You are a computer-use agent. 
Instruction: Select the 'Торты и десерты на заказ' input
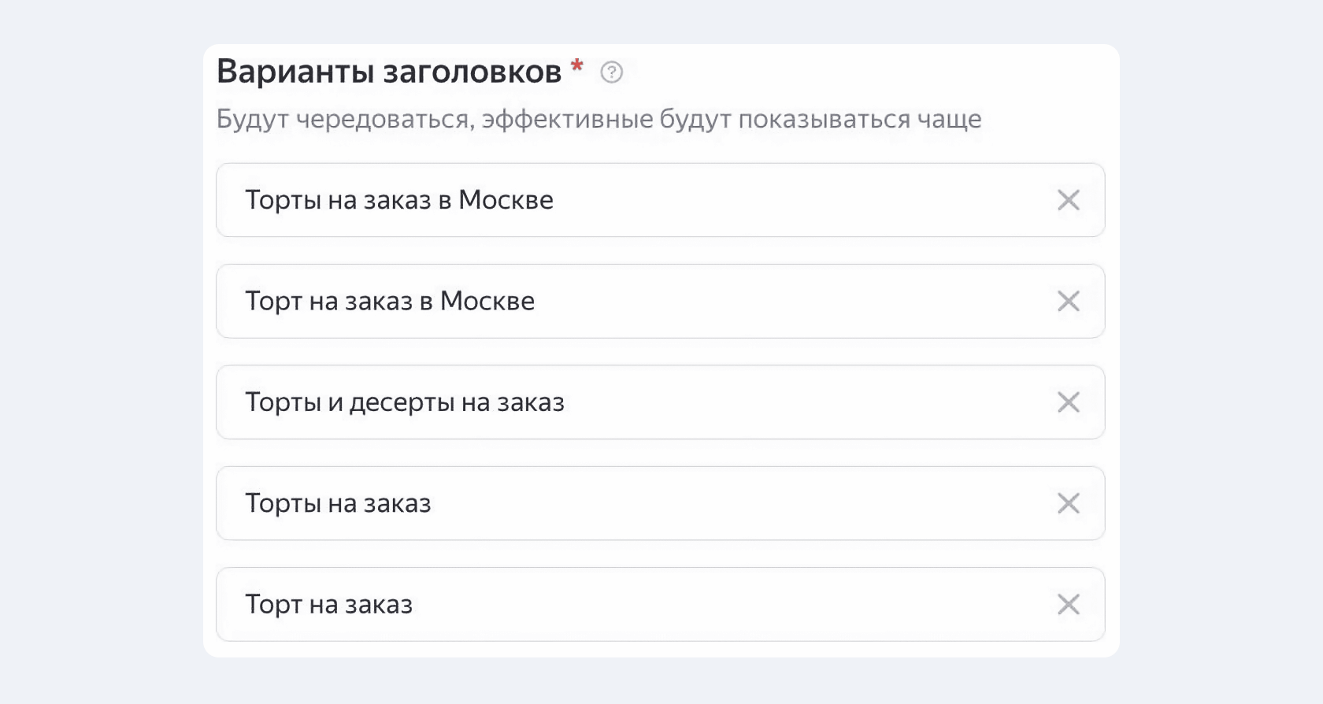pyautogui.click(x=660, y=402)
